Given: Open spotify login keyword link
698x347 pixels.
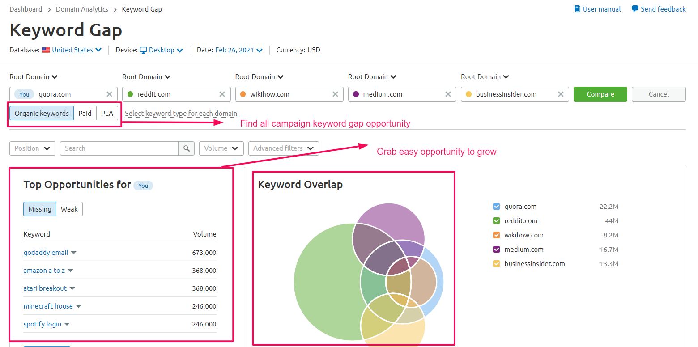Looking at the screenshot, I should click(x=43, y=324).
